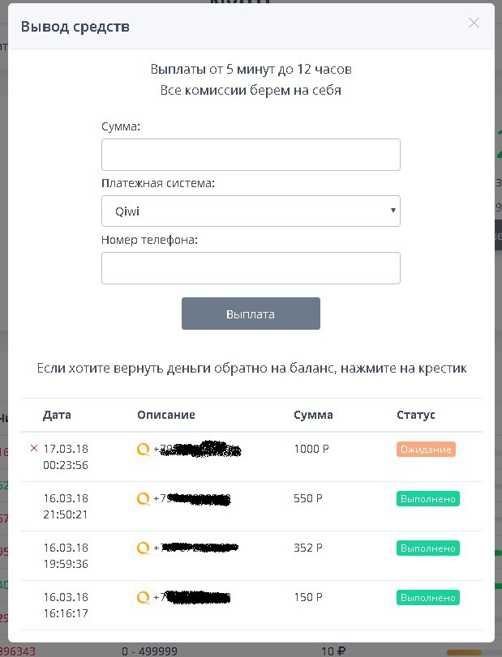Click the Ожидание status badge

[x=426, y=450]
